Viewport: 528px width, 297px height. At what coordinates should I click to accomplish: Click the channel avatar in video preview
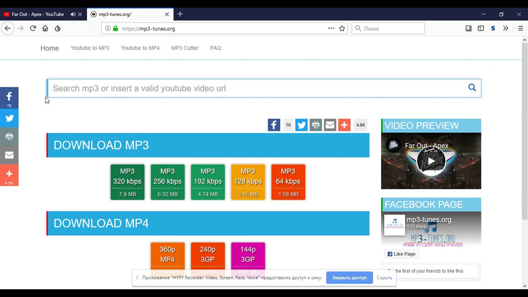point(393,146)
